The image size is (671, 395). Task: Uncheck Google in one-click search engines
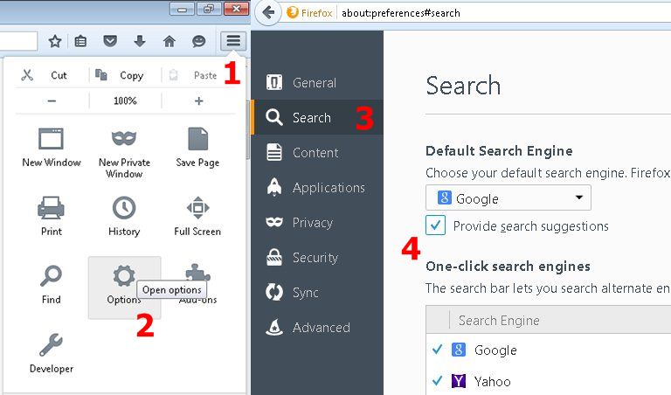pos(437,350)
